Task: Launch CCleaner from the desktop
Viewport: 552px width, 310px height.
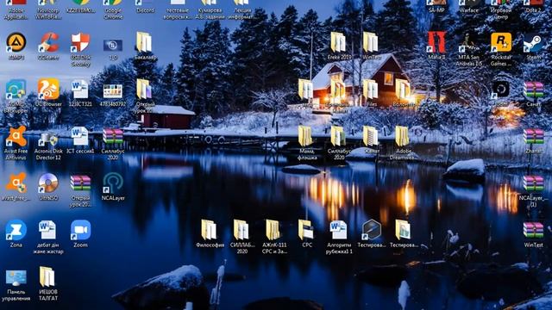Action: (x=48, y=42)
